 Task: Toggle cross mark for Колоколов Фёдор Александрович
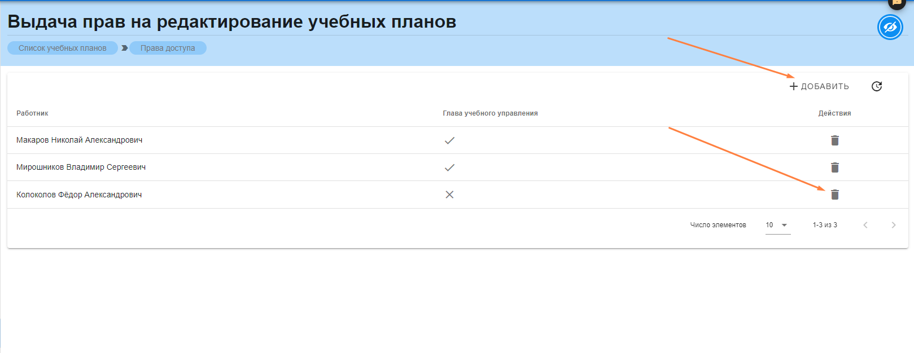(449, 195)
